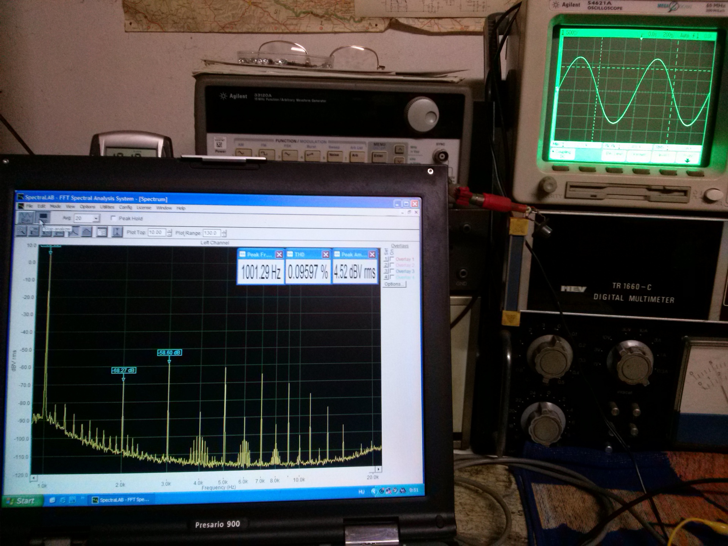The height and width of the screenshot is (546, 728).
Task: Click the Plot Top spinner arrows
Action: click(x=169, y=232)
